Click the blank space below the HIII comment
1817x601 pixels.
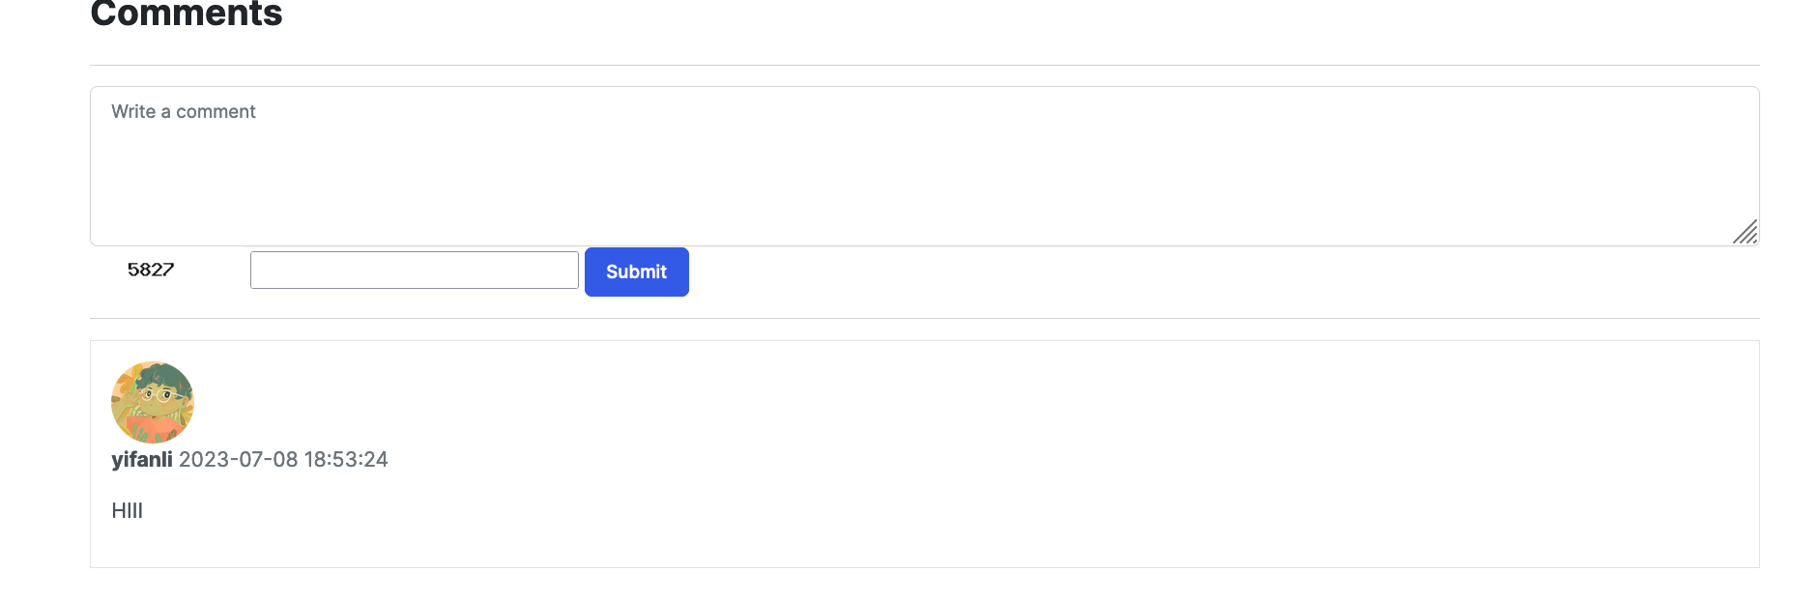tap(580, 546)
